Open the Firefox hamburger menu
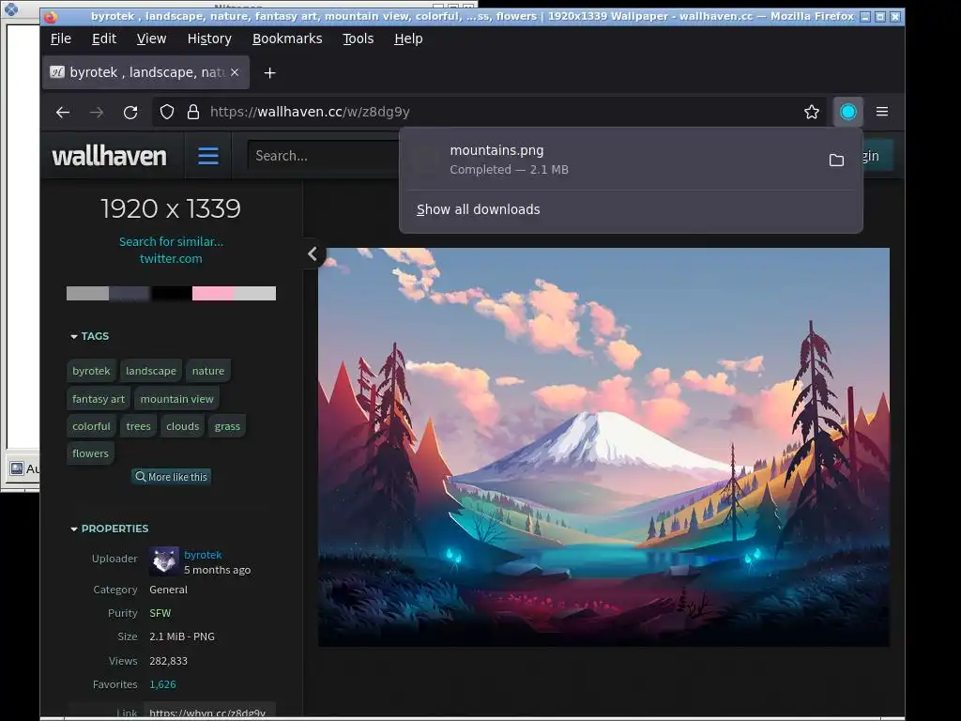This screenshot has width=961, height=721. 882,112
